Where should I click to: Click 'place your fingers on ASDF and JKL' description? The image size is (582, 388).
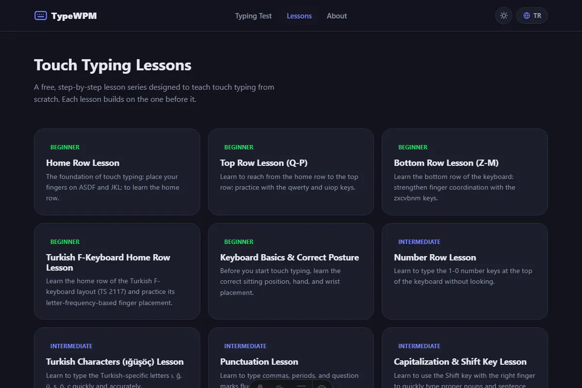[x=113, y=187]
